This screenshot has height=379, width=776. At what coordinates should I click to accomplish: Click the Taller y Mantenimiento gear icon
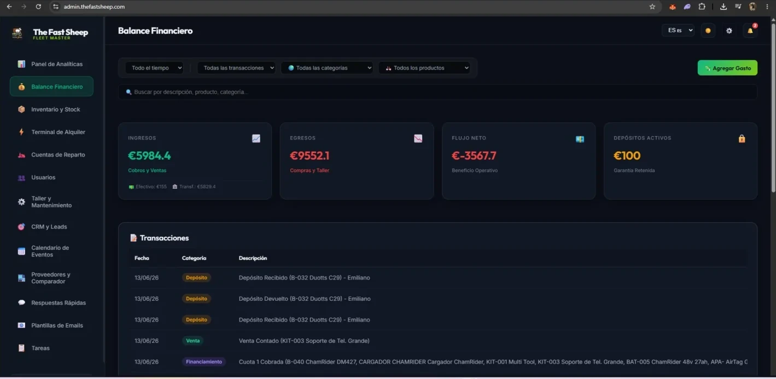click(x=21, y=202)
